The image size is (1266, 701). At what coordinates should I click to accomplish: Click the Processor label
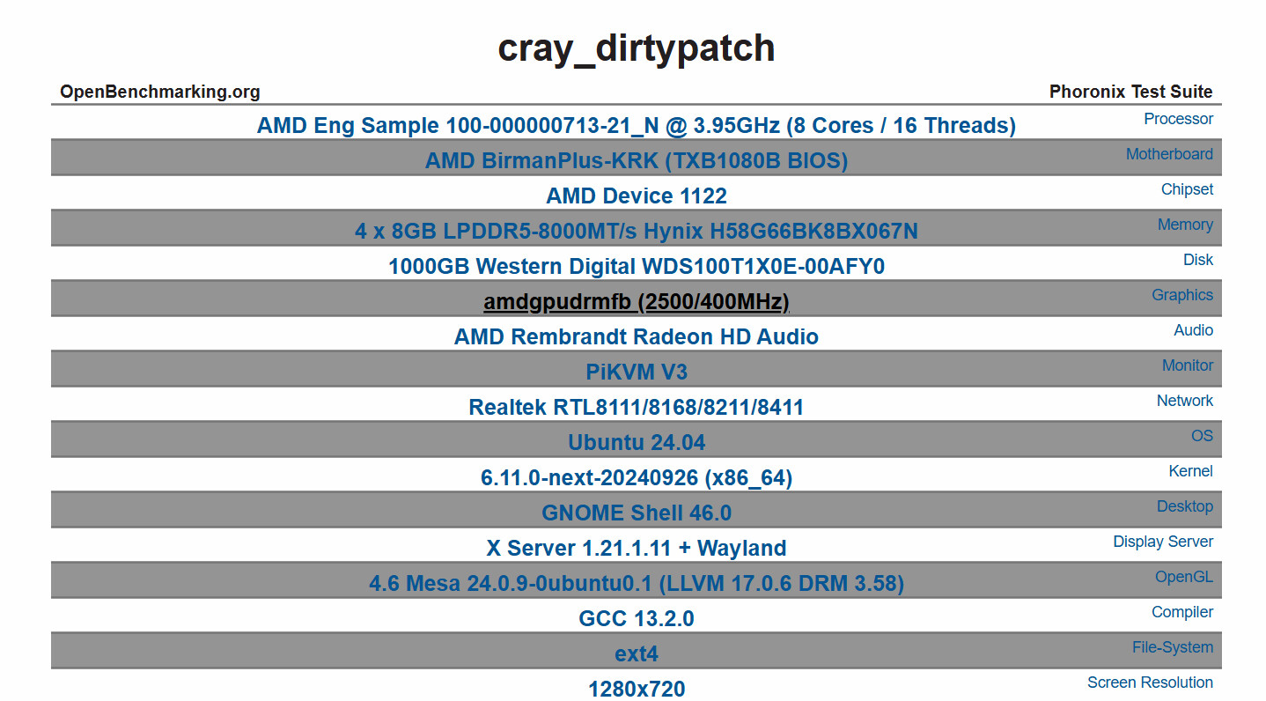pyautogui.click(x=1178, y=119)
